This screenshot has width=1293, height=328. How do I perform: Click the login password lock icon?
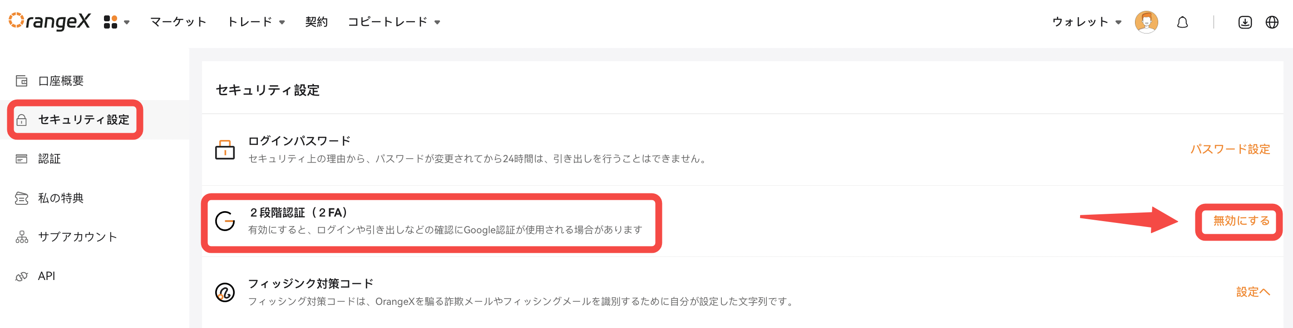tap(224, 150)
